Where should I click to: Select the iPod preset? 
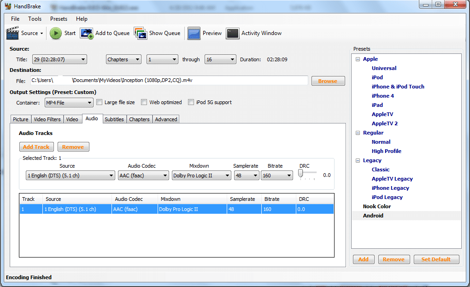pyautogui.click(x=377, y=77)
